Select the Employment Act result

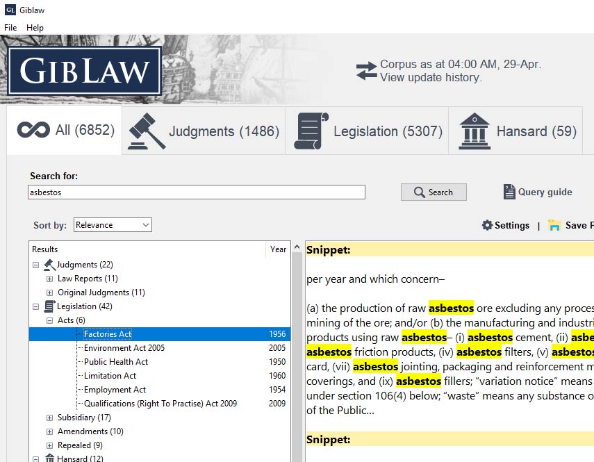160,390
